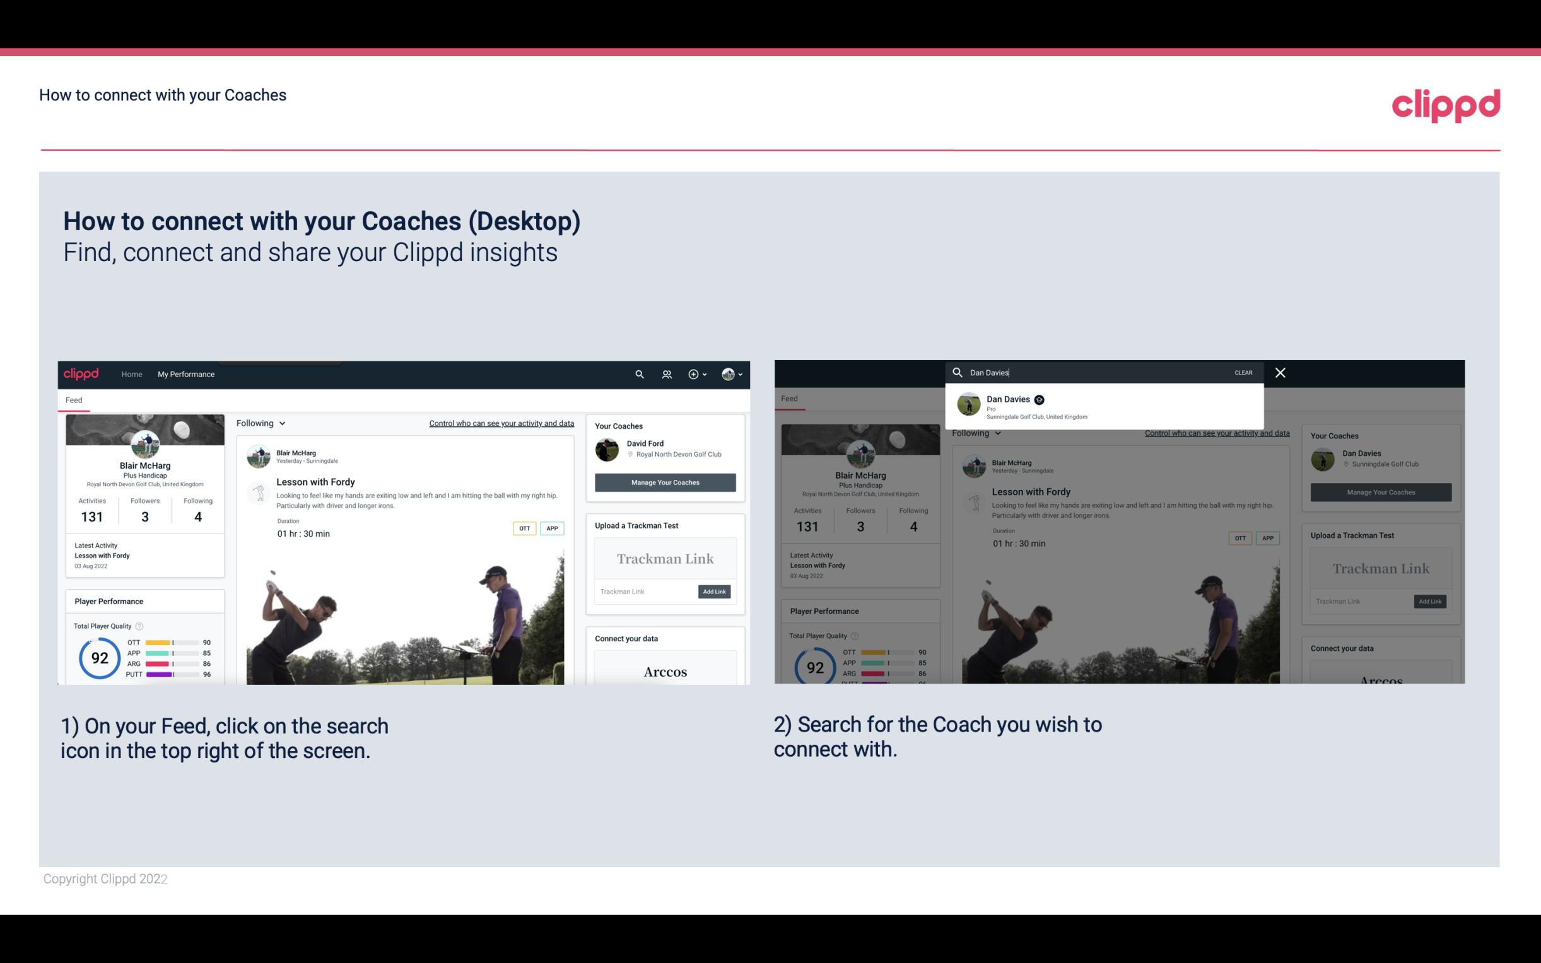Click the Arccos data connection thumbnail

[665, 671]
